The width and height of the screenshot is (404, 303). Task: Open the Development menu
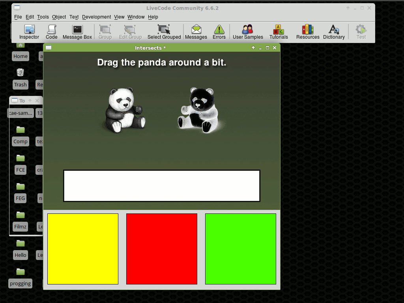96,17
